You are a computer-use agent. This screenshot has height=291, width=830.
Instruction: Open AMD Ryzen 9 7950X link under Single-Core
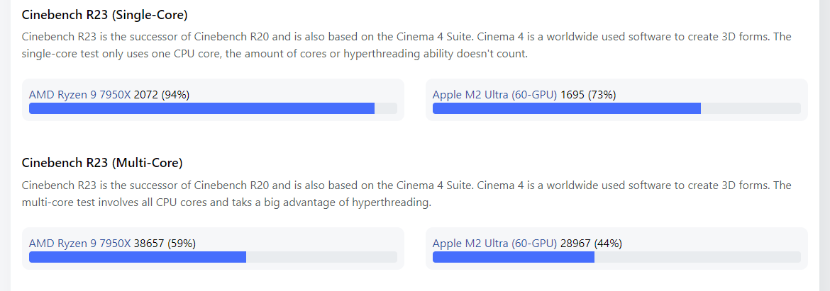tap(80, 95)
